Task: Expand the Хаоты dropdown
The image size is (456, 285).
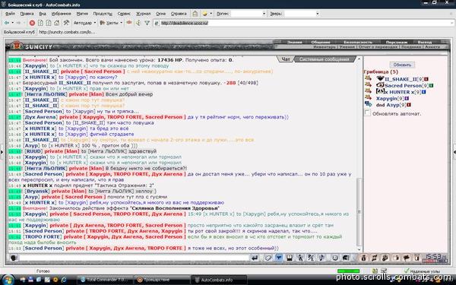Action: [111, 23]
